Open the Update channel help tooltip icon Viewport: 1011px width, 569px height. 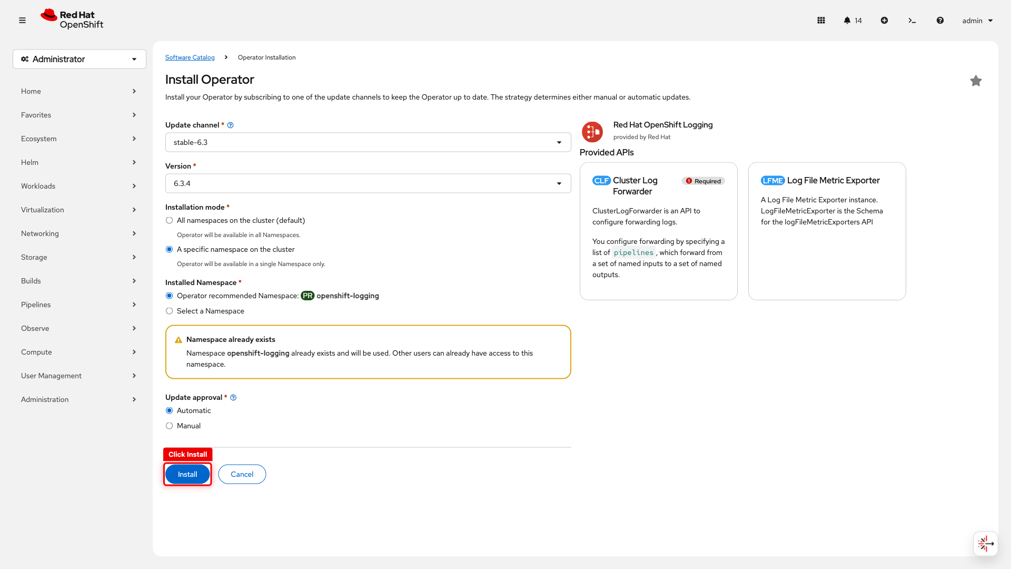click(230, 125)
